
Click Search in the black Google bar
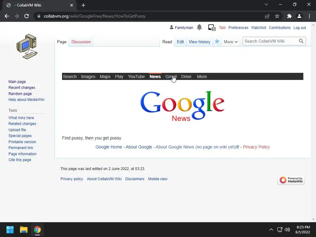70,77
